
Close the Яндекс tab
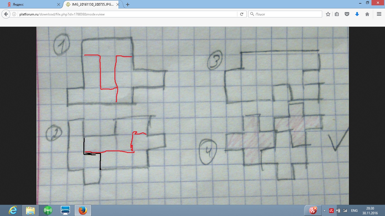[x=59, y=4]
